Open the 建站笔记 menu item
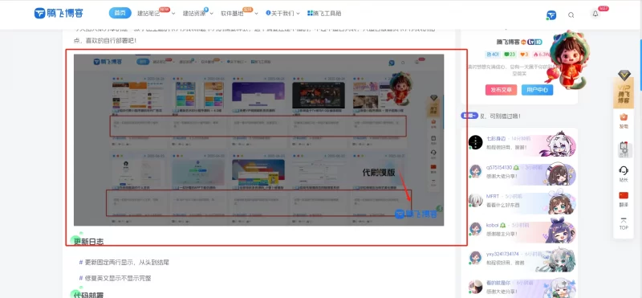The width and height of the screenshot is (642, 298). 148,14
